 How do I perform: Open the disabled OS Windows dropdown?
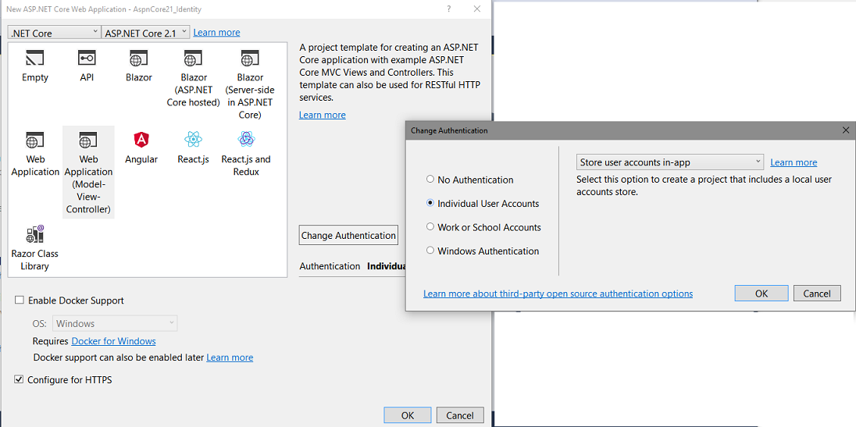(x=115, y=323)
